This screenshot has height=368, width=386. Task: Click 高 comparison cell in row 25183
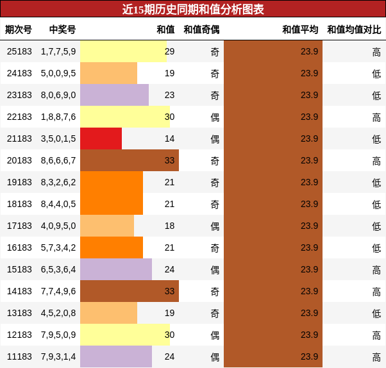376,52
